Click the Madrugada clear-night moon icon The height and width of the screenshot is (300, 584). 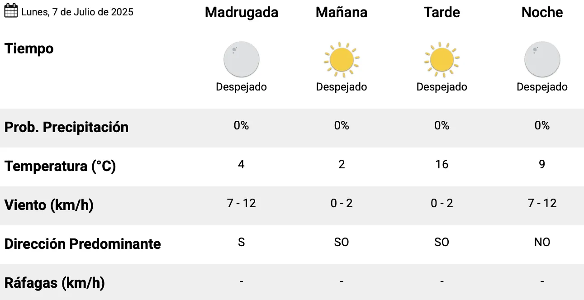[242, 59]
